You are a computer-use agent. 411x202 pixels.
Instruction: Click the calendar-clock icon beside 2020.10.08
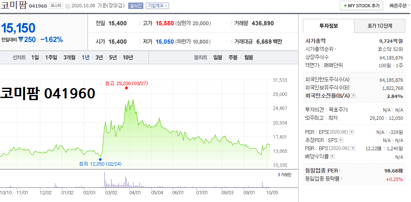67,6
